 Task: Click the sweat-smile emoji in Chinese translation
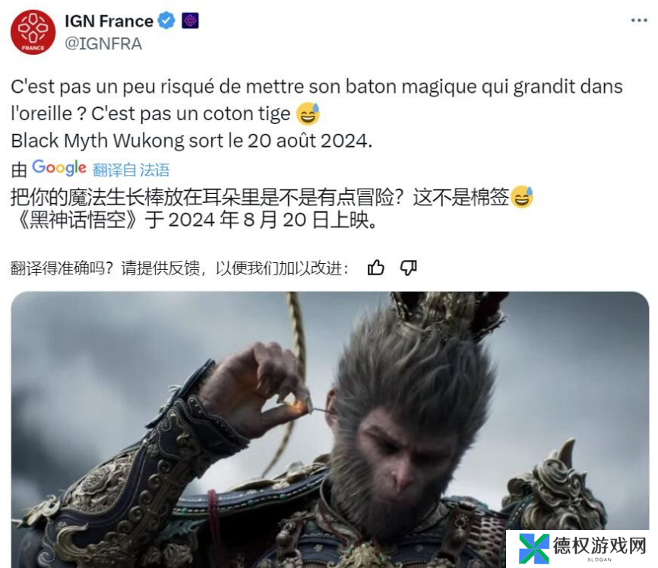pyautogui.click(x=521, y=197)
